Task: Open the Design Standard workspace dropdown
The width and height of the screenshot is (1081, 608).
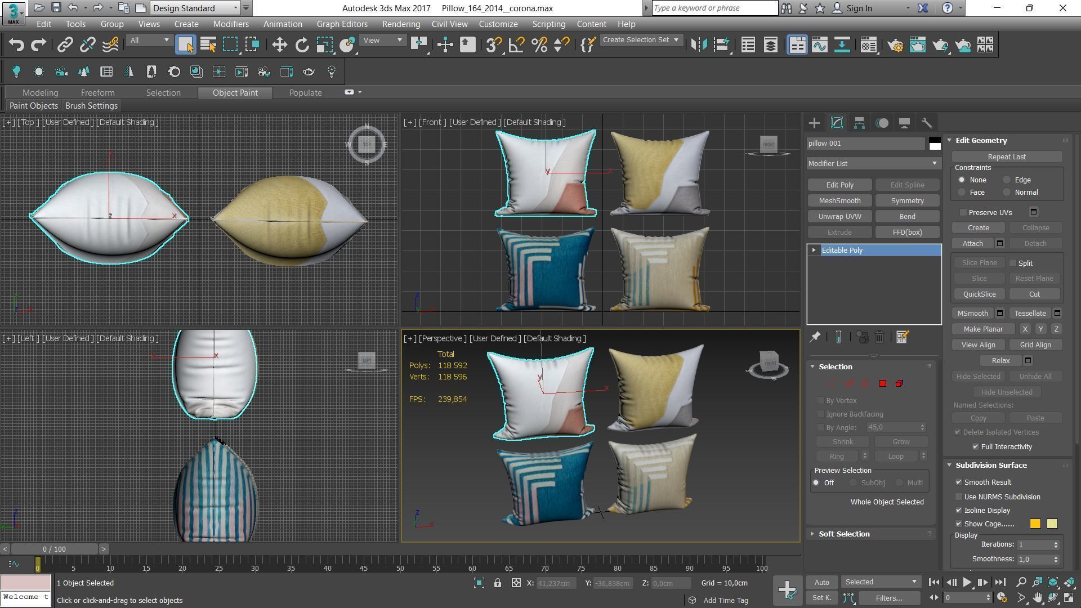Action: click(195, 8)
